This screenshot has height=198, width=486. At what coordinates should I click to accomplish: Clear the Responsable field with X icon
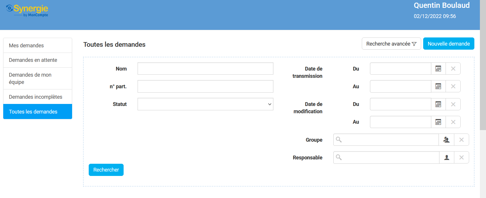tap(461, 157)
